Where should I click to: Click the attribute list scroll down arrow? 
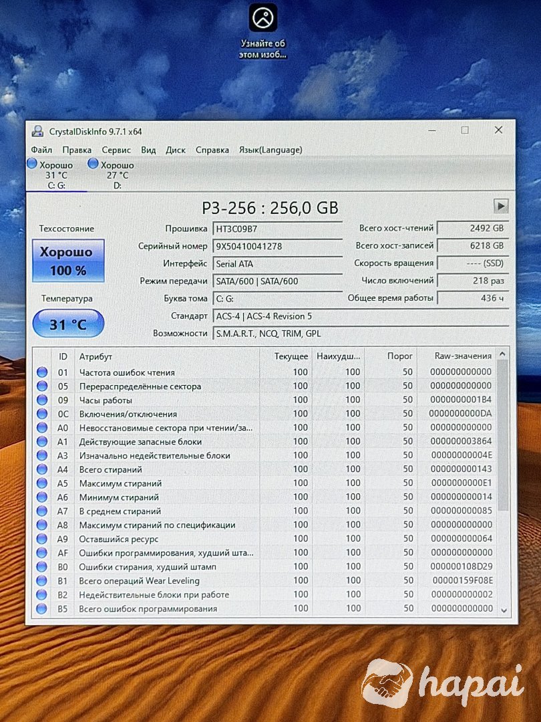pos(504,610)
